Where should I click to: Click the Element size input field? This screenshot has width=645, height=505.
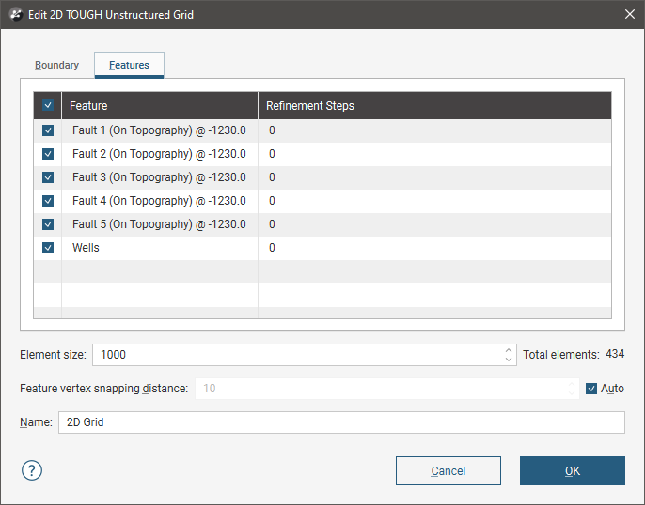[296, 355]
